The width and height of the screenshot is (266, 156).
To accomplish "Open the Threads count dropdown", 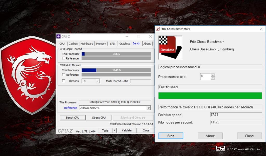I will click(98, 81).
